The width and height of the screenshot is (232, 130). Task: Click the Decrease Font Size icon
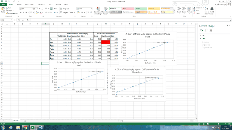[42, 9]
